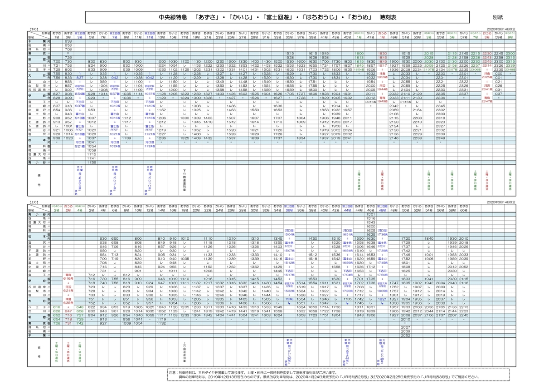Click 富士回遊3号 河口湖 arrival 9:21着

(x=80, y=146)
